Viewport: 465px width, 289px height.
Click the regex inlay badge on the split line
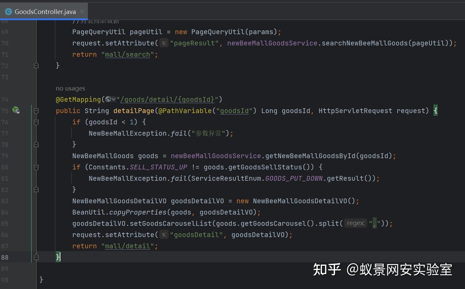coord(356,223)
